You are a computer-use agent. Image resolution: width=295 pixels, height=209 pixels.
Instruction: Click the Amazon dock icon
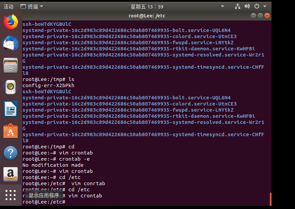coord(11,174)
